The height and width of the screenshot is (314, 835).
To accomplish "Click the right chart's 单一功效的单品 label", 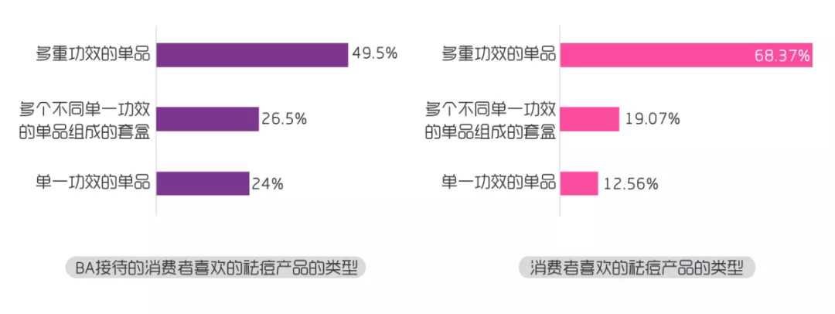I will coord(498,183).
